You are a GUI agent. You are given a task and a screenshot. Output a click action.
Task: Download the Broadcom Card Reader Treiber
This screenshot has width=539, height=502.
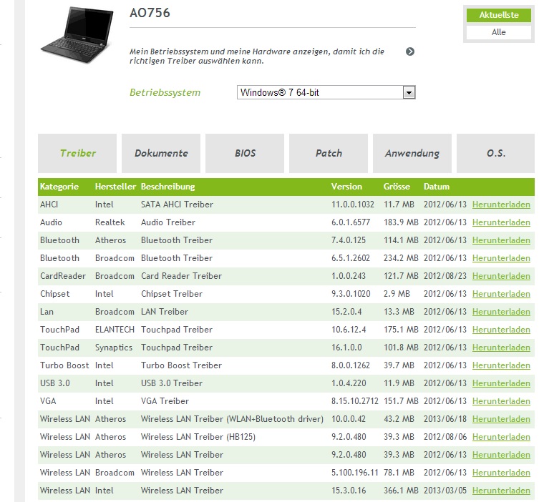[x=501, y=276]
